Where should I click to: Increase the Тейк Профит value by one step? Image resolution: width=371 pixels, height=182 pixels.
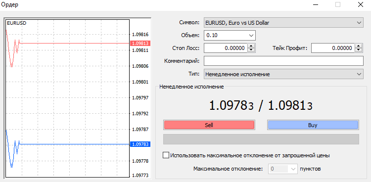[x=359, y=46]
